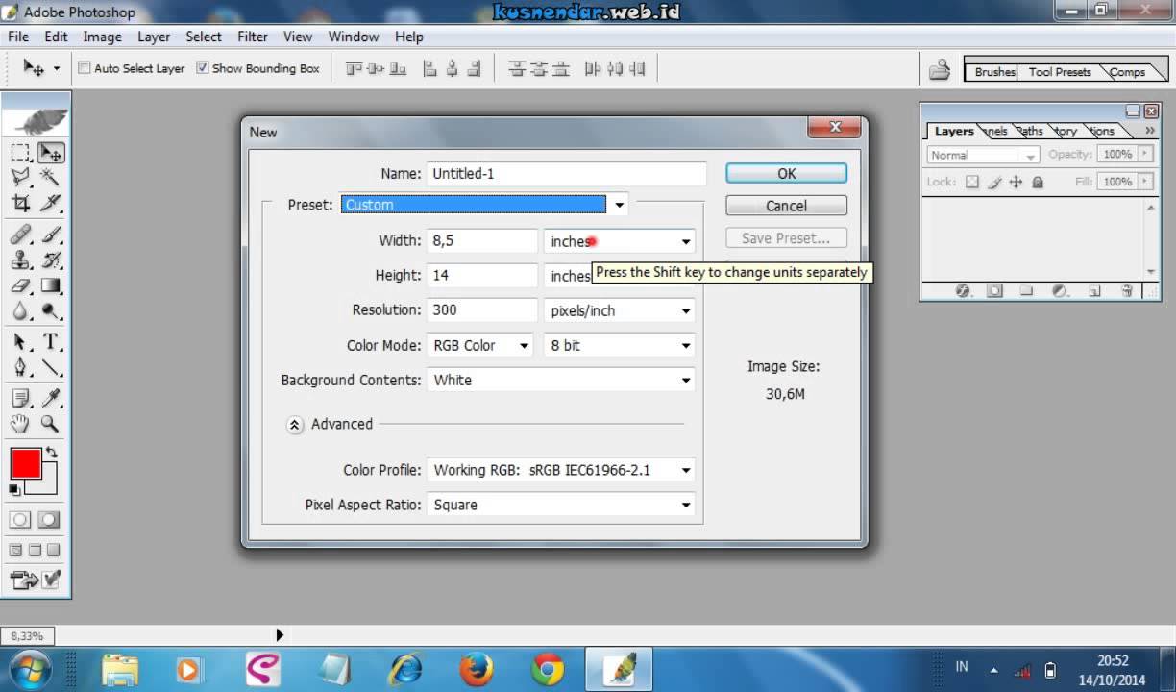Swap foreground and background colors
Image resolution: width=1176 pixels, height=692 pixels.
(x=52, y=452)
